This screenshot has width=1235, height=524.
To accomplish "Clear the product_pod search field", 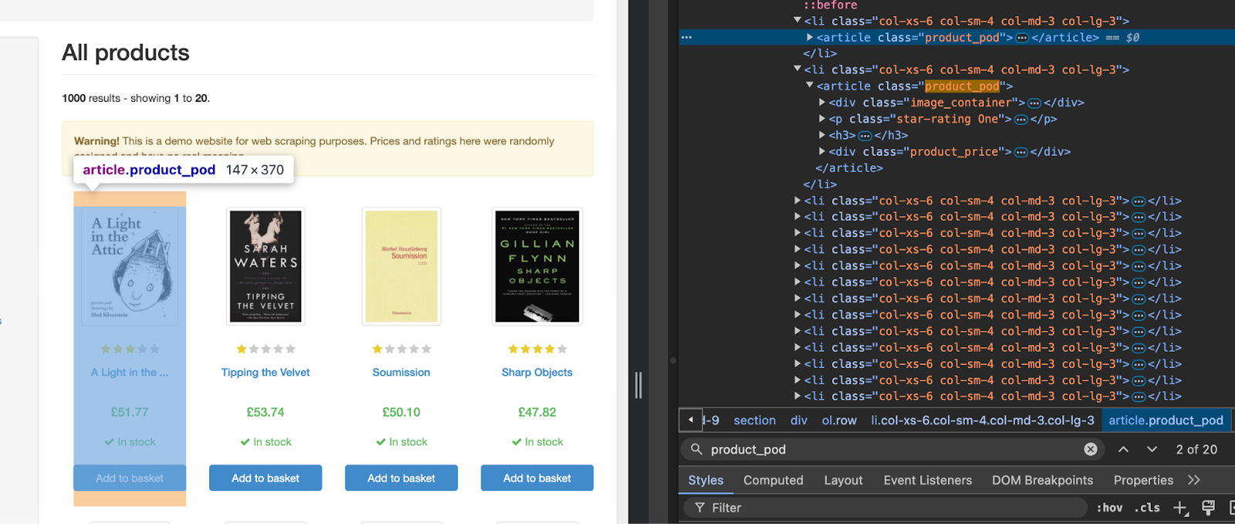I will (x=1090, y=449).
